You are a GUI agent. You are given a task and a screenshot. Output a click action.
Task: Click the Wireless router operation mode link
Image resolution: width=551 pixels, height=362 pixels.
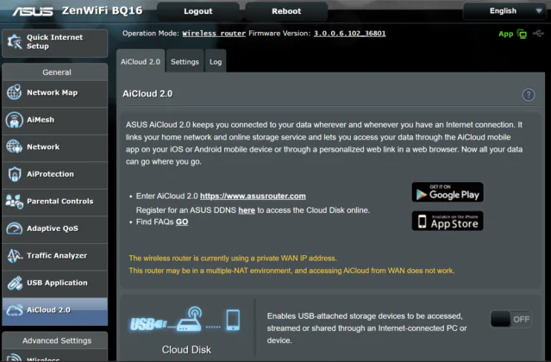(214, 34)
